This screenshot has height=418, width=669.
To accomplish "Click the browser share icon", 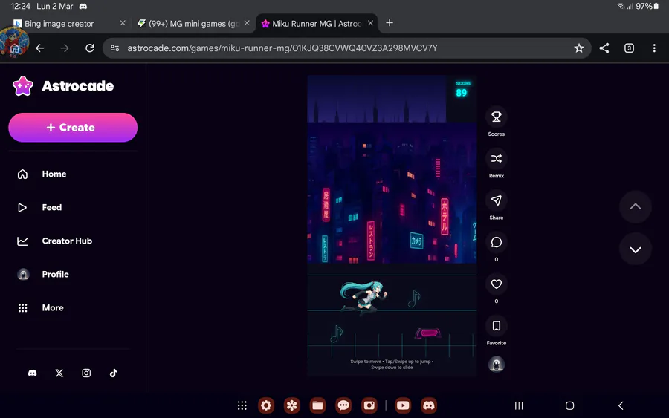I will click(x=604, y=48).
